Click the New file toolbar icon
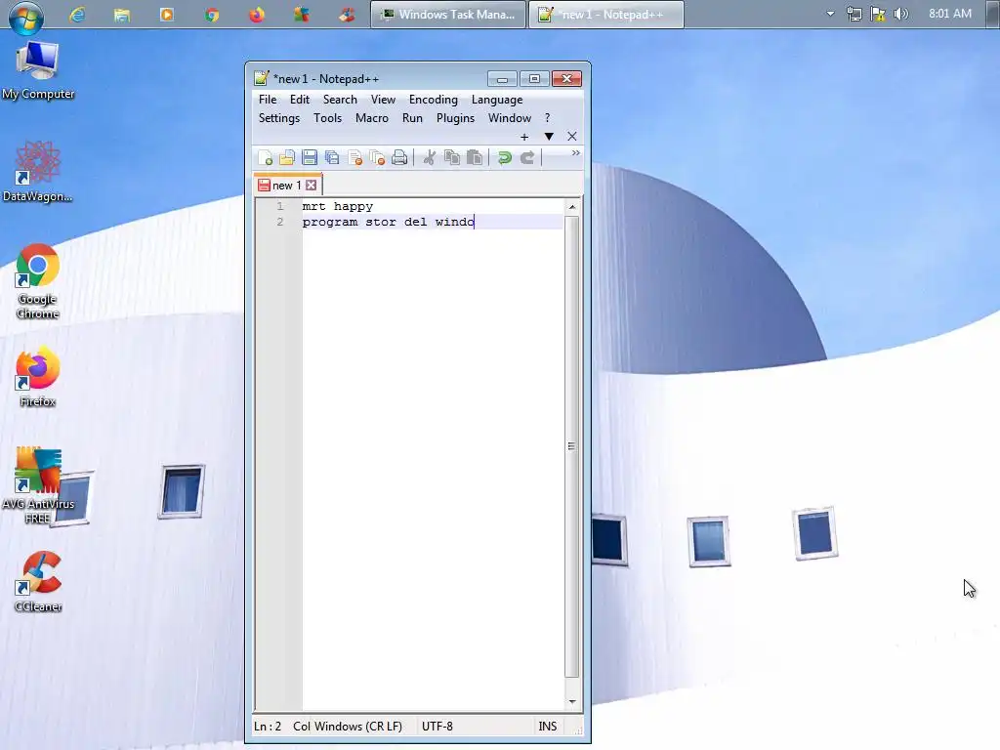This screenshot has height=750, width=1000. point(266,157)
